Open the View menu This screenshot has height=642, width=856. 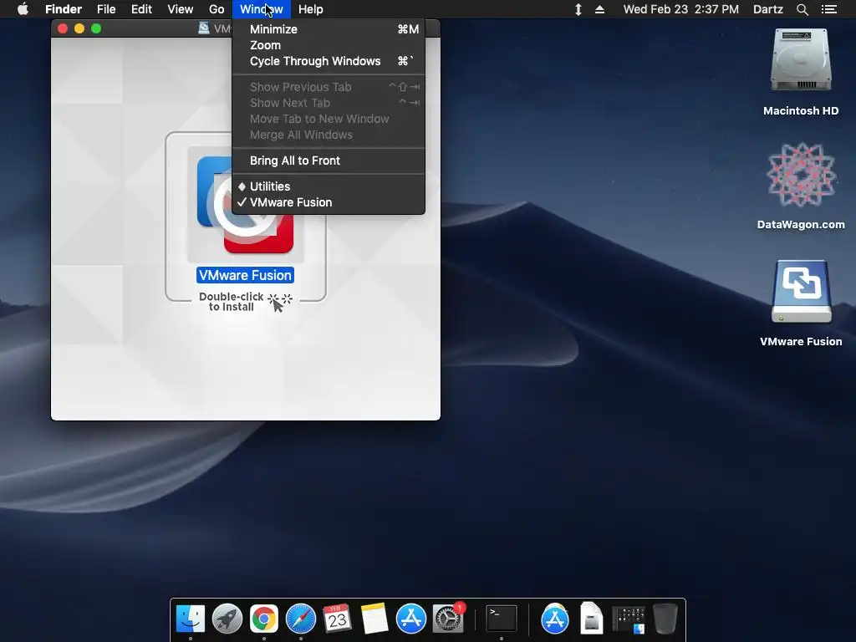181,9
